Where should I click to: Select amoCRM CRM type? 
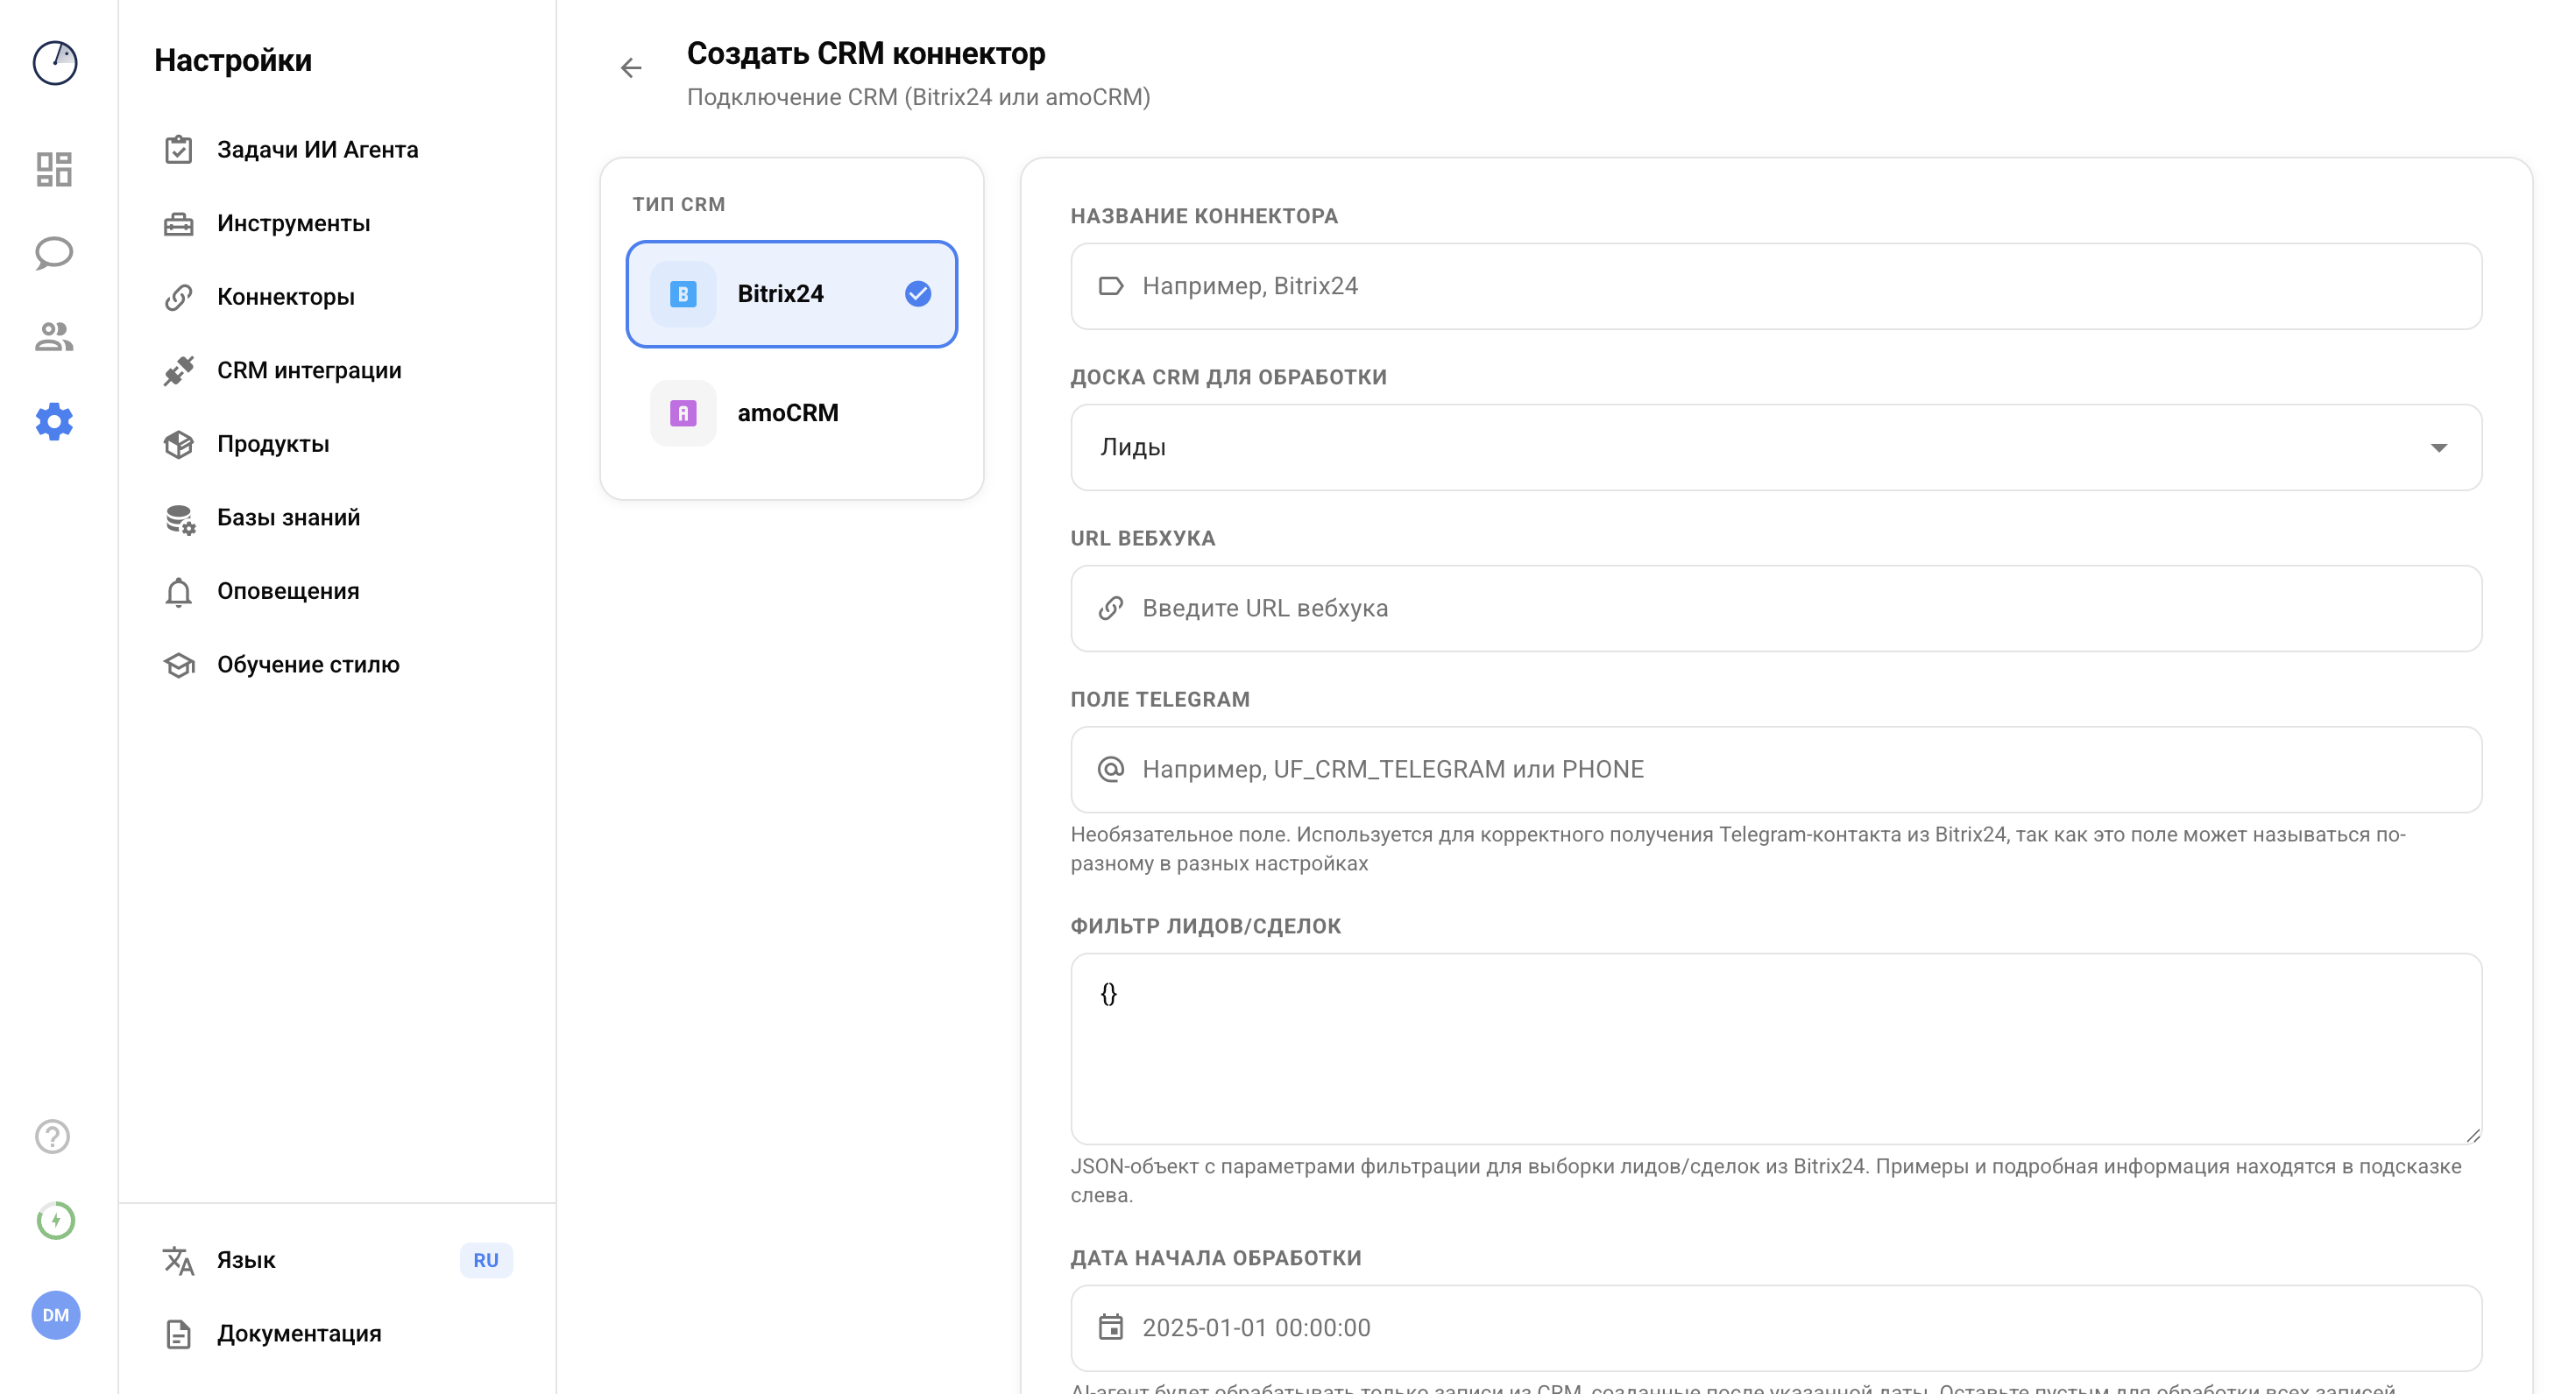pyautogui.click(x=791, y=412)
